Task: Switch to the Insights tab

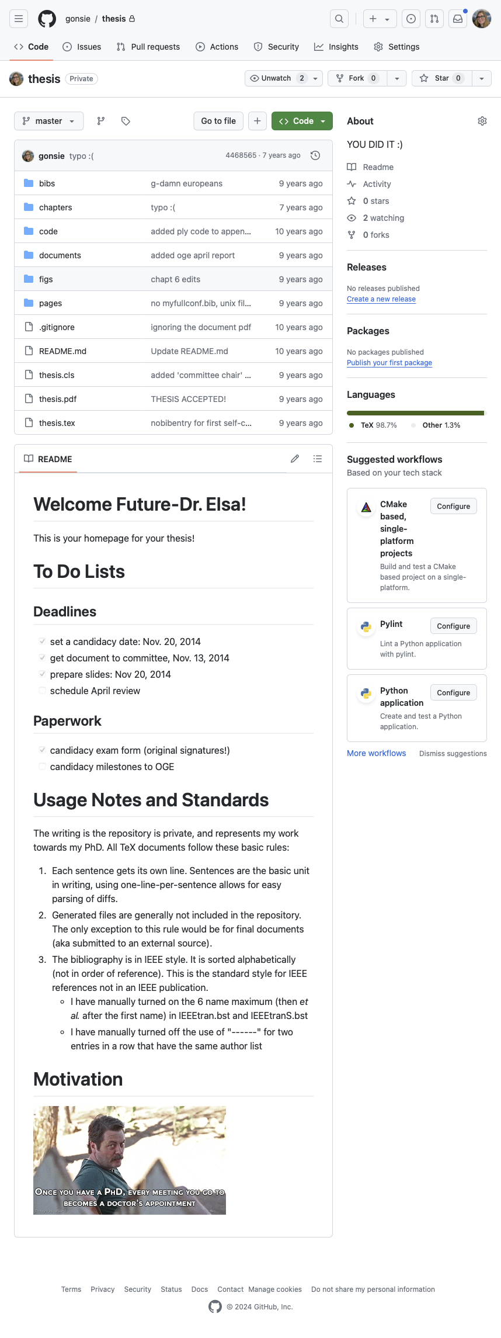Action: click(x=336, y=47)
